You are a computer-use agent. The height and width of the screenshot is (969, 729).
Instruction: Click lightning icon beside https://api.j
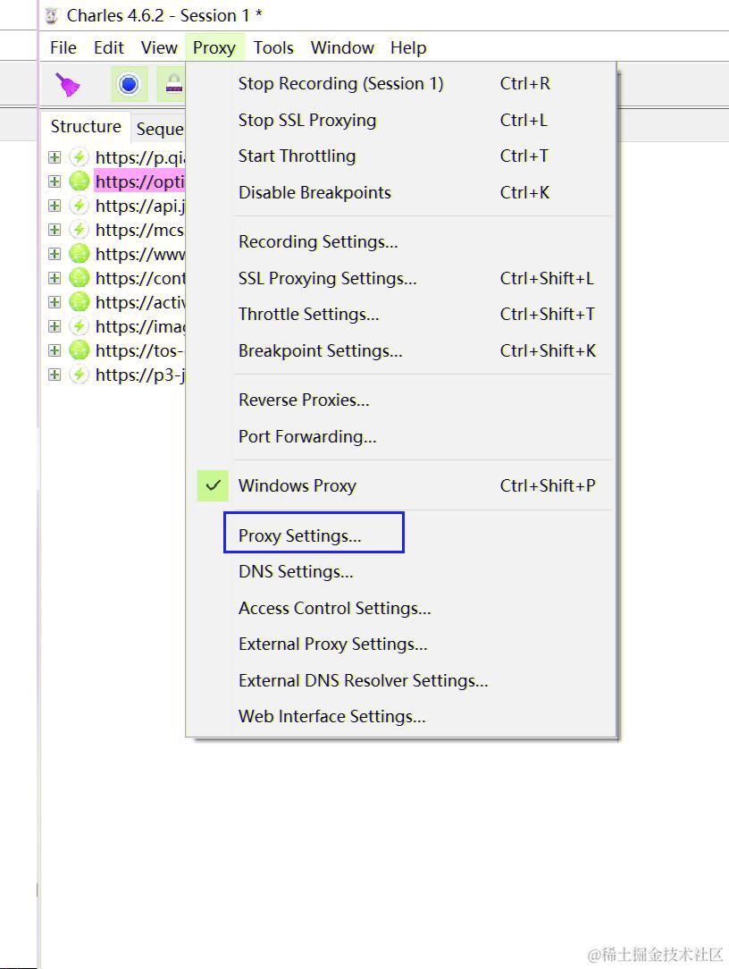tap(80, 206)
